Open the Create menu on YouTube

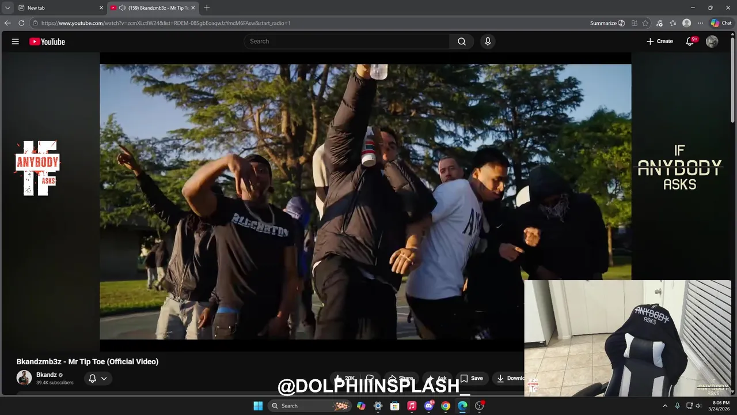pyautogui.click(x=660, y=41)
